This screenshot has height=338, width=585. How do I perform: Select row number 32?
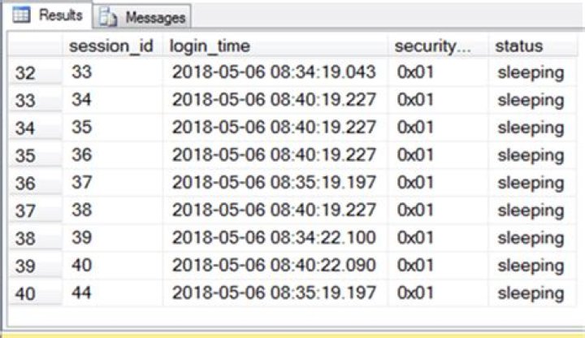click(26, 74)
